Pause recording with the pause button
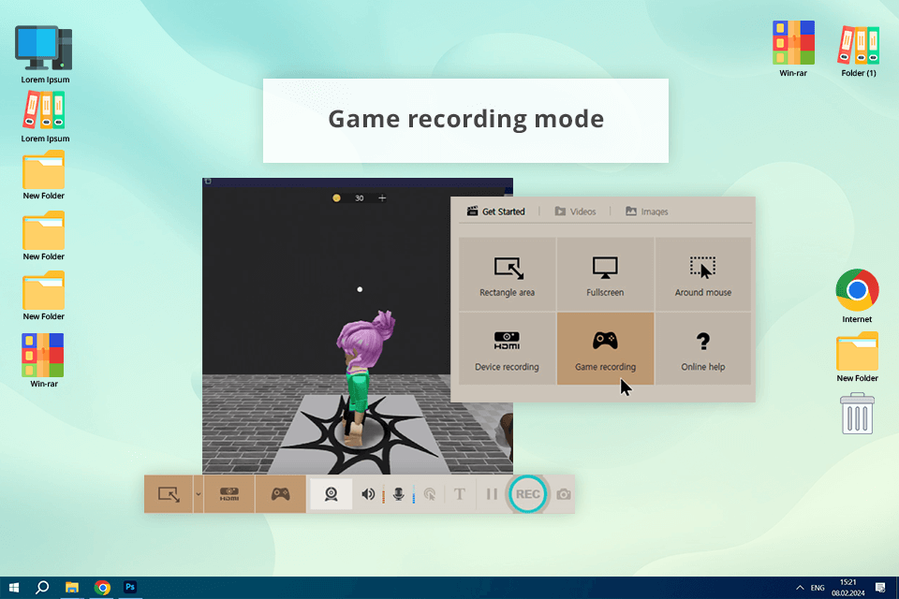This screenshot has height=599, width=899. pos(492,494)
